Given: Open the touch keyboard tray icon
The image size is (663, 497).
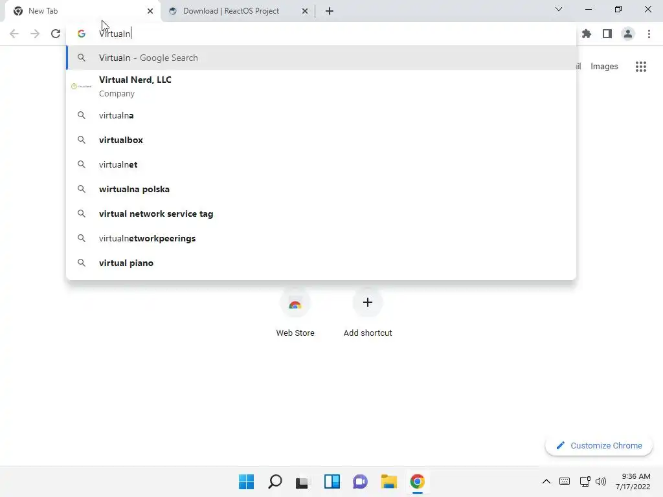Looking at the screenshot, I should (565, 481).
